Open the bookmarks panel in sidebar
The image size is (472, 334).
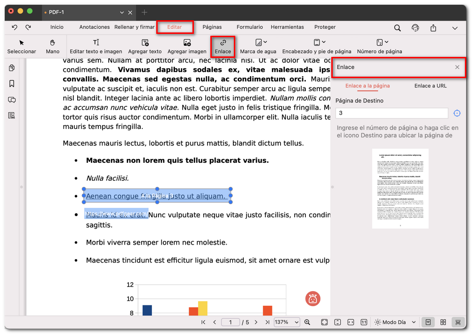(12, 84)
